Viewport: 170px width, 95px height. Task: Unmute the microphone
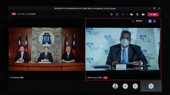pos(137,14)
